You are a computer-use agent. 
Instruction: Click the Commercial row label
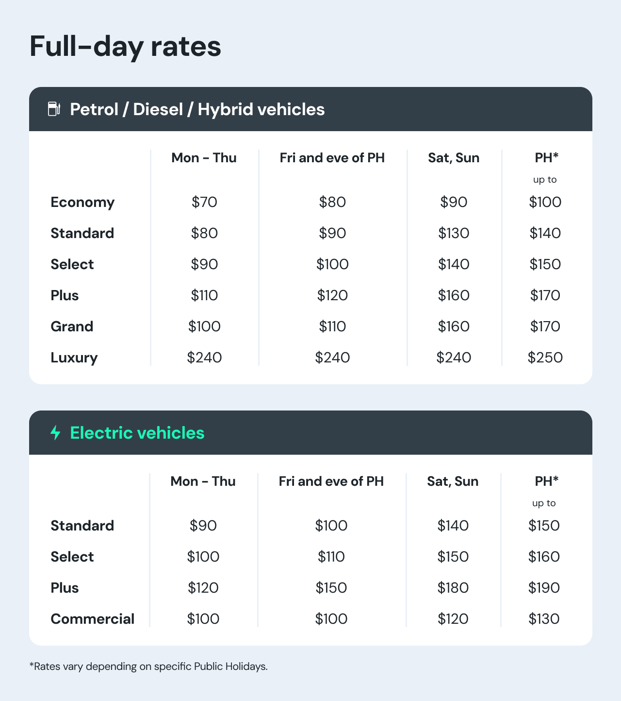pyautogui.click(x=93, y=619)
